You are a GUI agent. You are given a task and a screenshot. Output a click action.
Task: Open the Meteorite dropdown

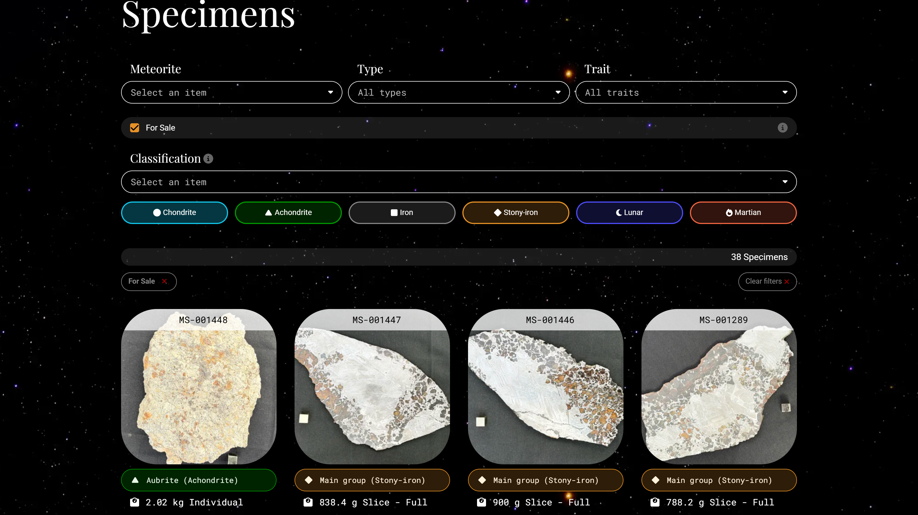click(231, 93)
